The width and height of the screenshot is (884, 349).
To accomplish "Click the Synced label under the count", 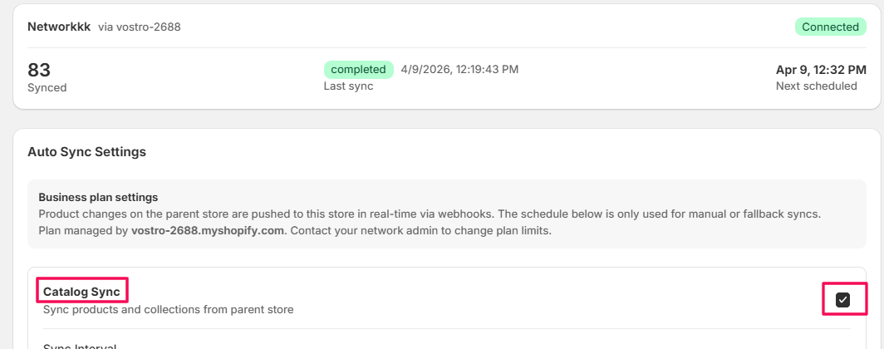I will click(47, 86).
